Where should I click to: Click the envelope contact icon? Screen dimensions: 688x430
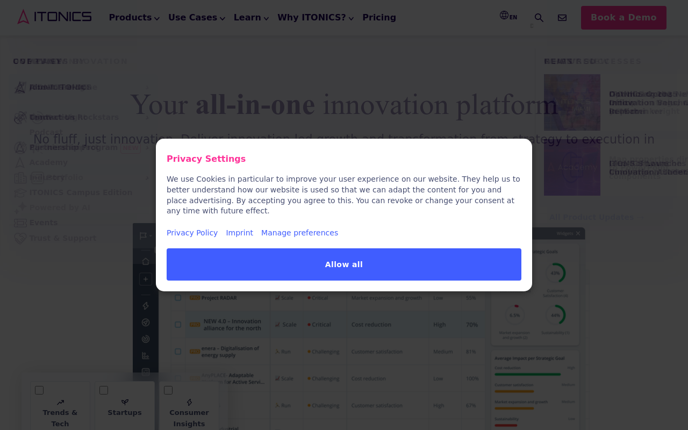562,18
